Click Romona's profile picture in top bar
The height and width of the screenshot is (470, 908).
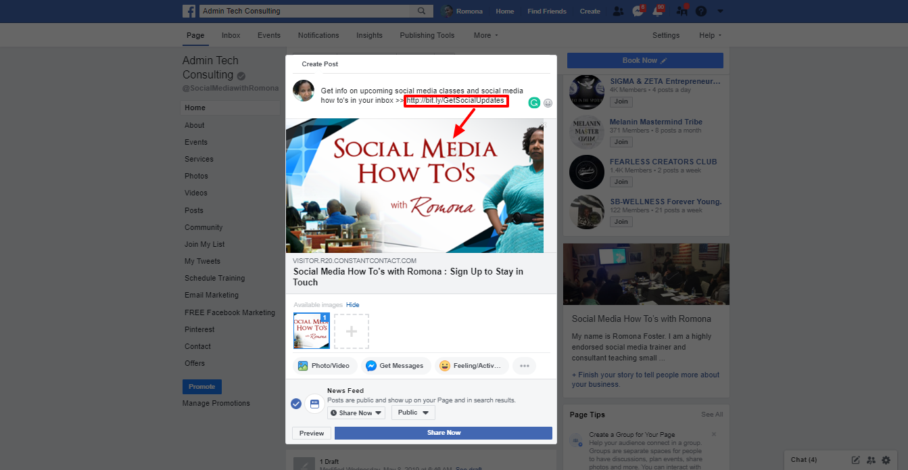(446, 11)
